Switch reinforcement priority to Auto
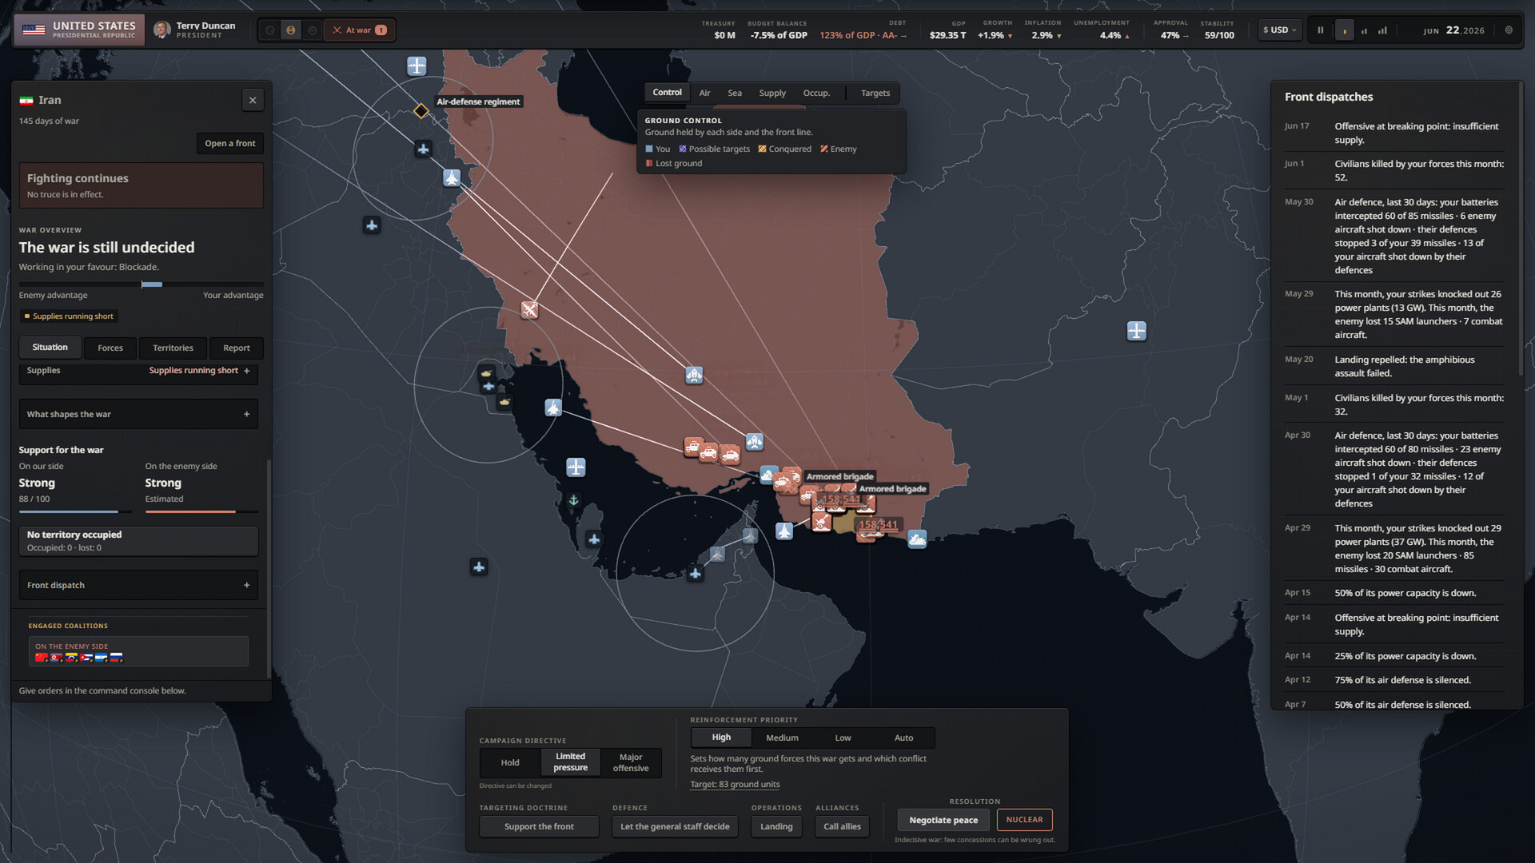This screenshot has width=1535, height=863. (x=903, y=738)
